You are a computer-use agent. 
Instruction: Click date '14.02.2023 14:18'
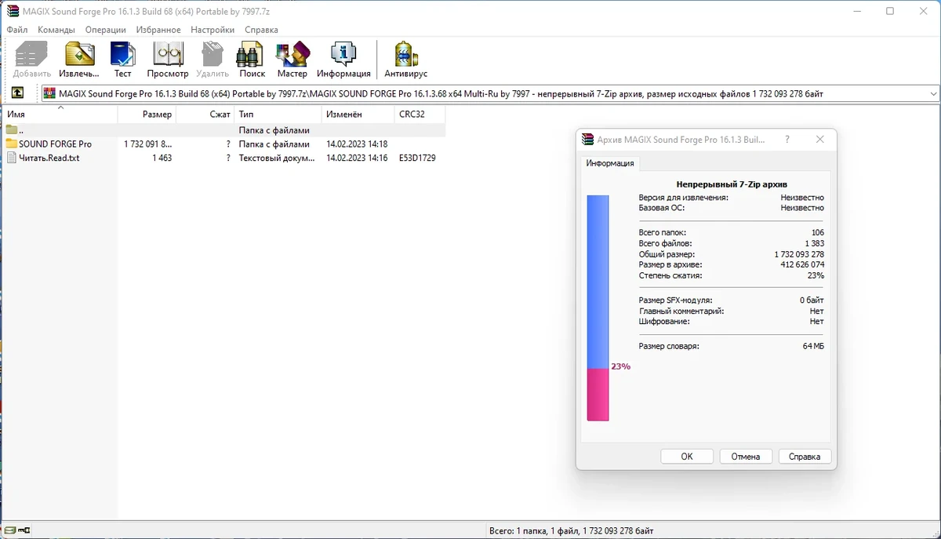point(357,144)
